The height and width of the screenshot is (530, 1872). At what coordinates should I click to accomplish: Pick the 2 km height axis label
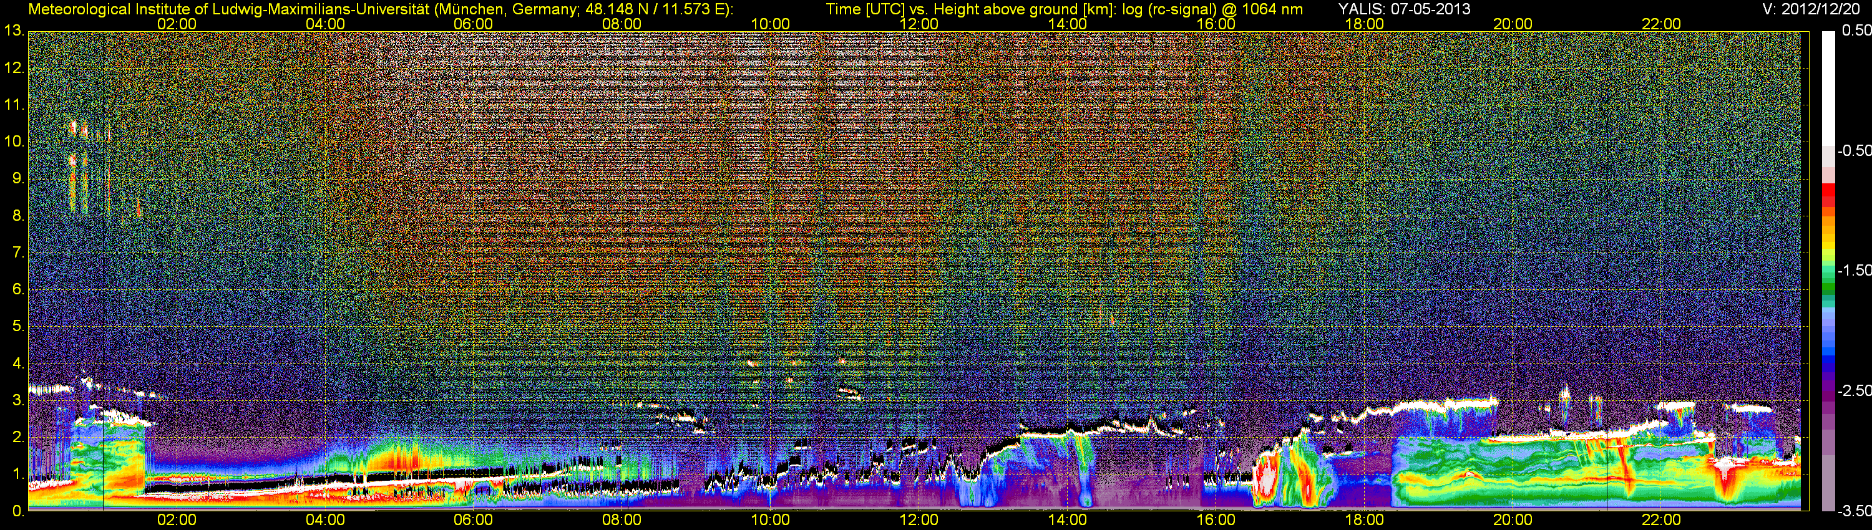[x=17, y=437]
